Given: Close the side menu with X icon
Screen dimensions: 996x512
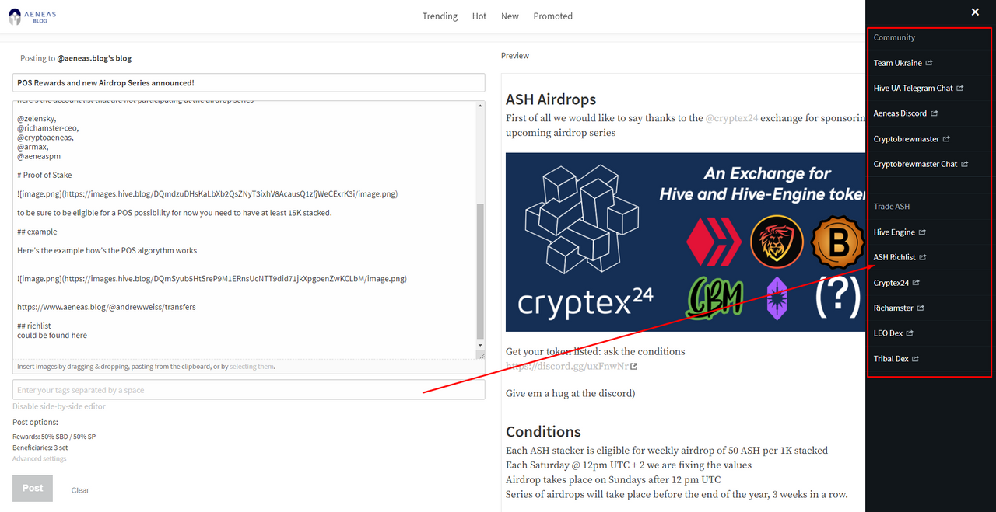Looking at the screenshot, I should click(975, 12).
